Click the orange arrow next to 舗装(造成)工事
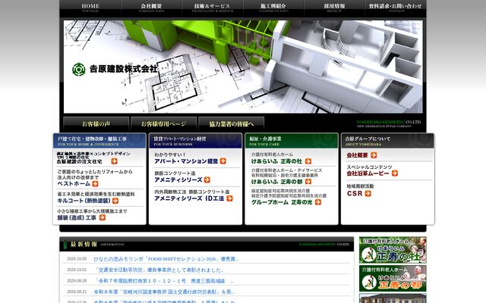Image resolution: width=486 pixels, height=303 pixels. pyautogui.click(x=103, y=217)
